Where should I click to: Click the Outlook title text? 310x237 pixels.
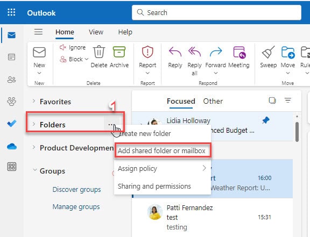tap(41, 13)
